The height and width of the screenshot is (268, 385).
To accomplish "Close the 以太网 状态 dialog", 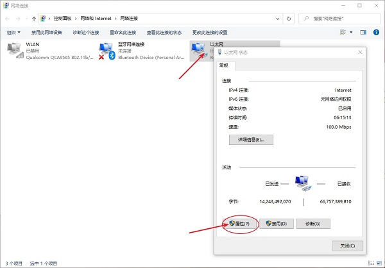I will click(360, 53).
